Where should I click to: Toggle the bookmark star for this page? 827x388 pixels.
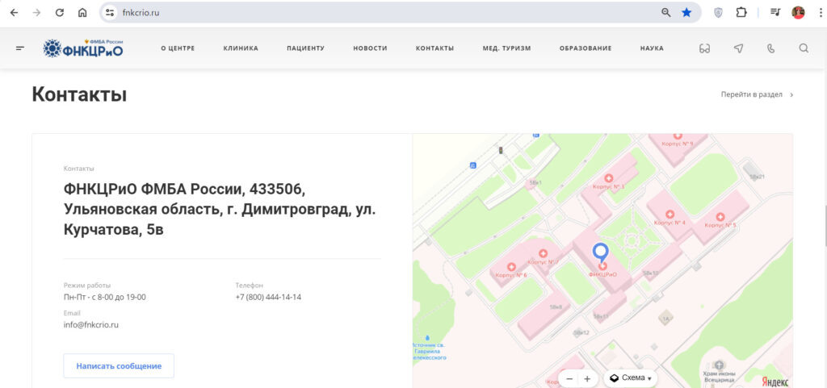point(686,13)
